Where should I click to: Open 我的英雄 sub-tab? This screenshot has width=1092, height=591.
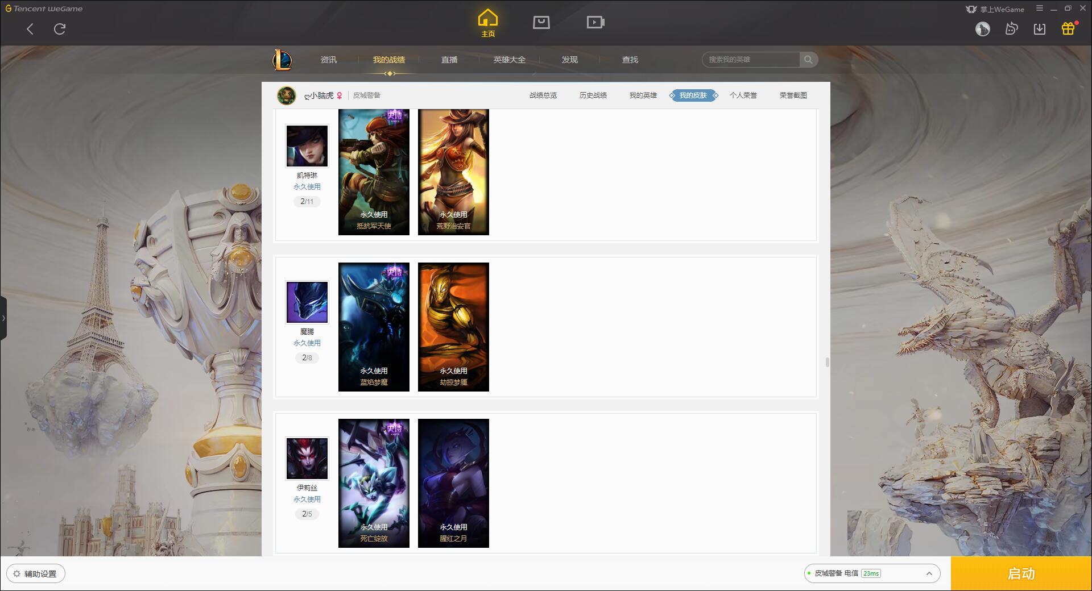pyautogui.click(x=643, y=95)
